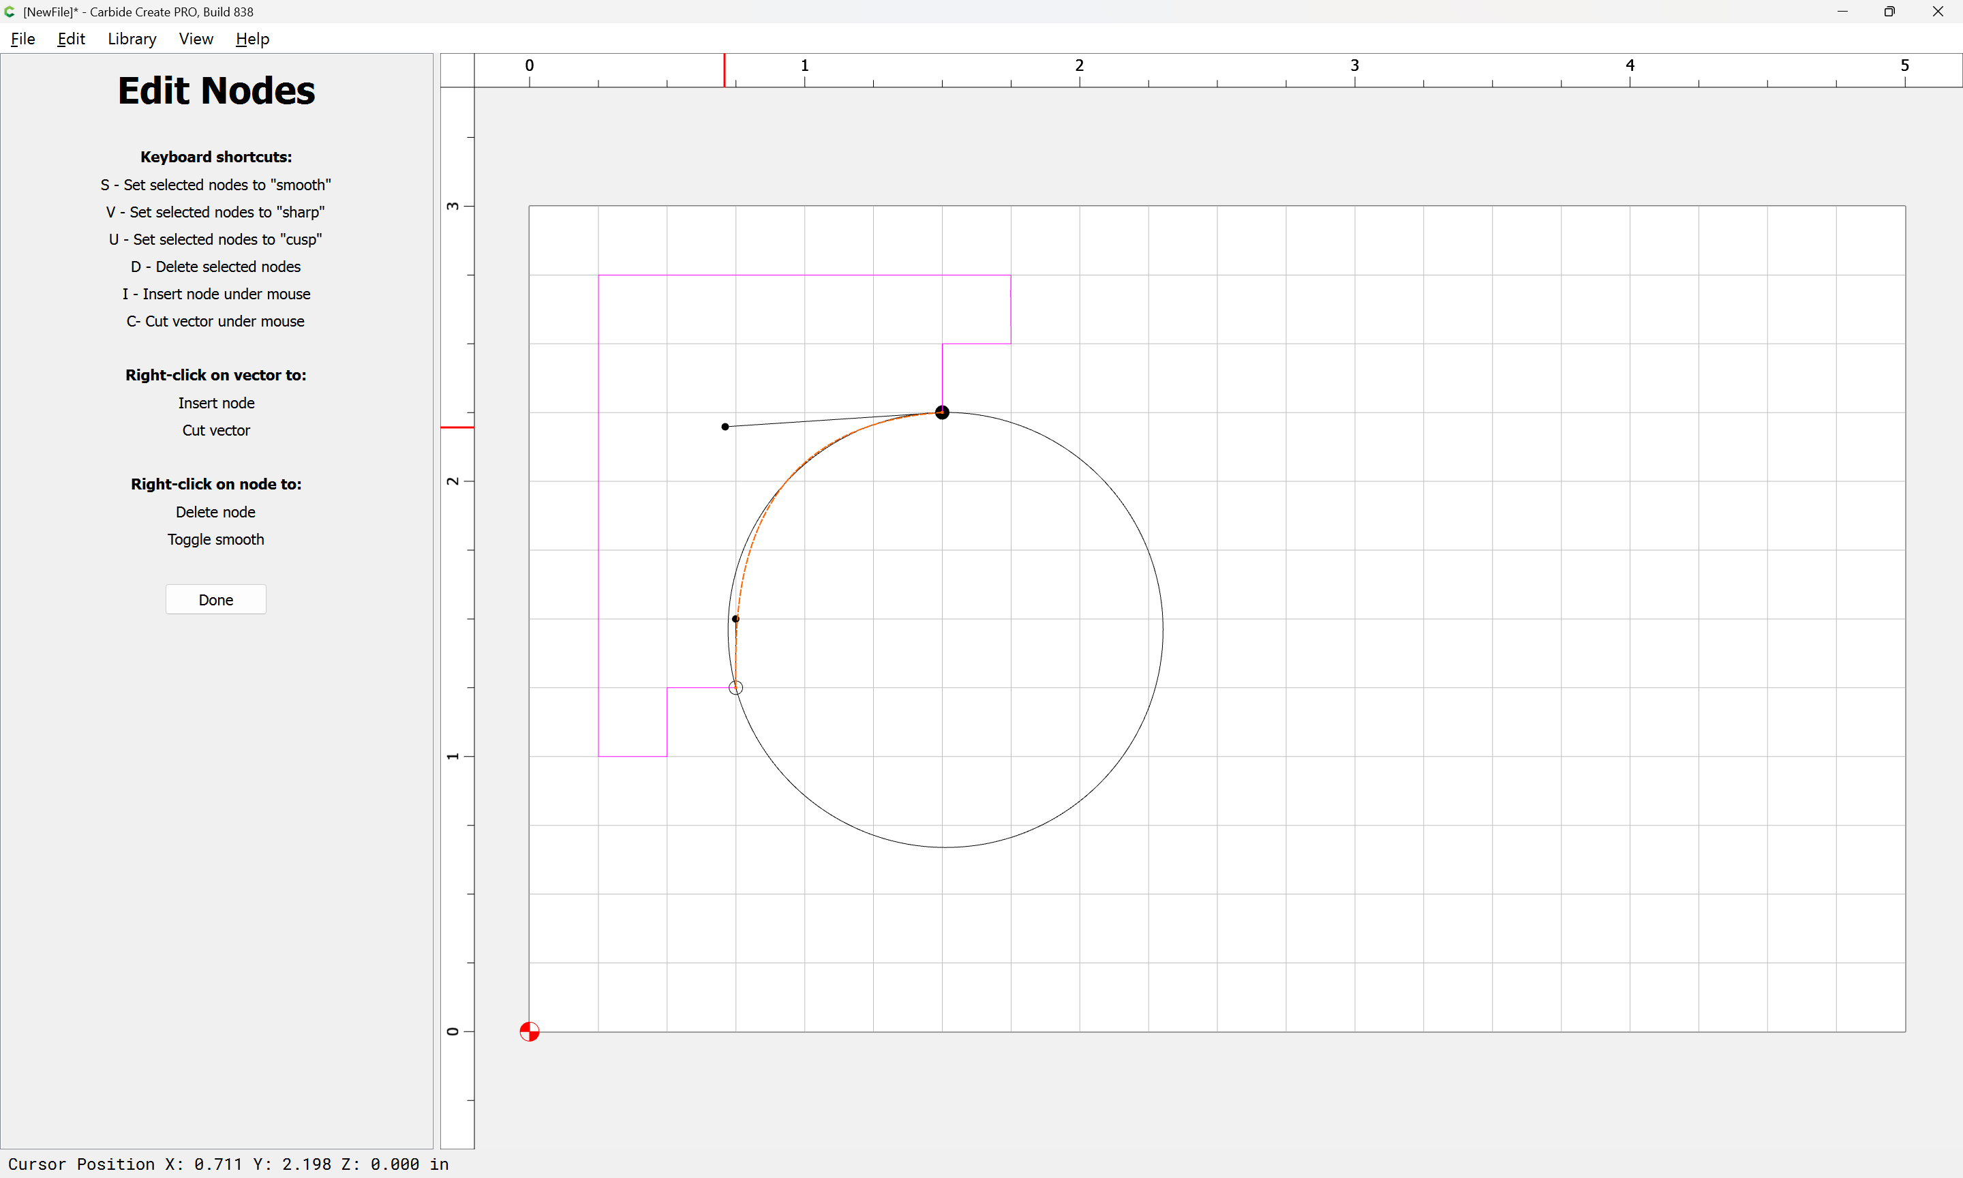The image size is (1963, 1178).
Task: Grab the far-left bezier handle endpoint
Action: tap(725, 427)
